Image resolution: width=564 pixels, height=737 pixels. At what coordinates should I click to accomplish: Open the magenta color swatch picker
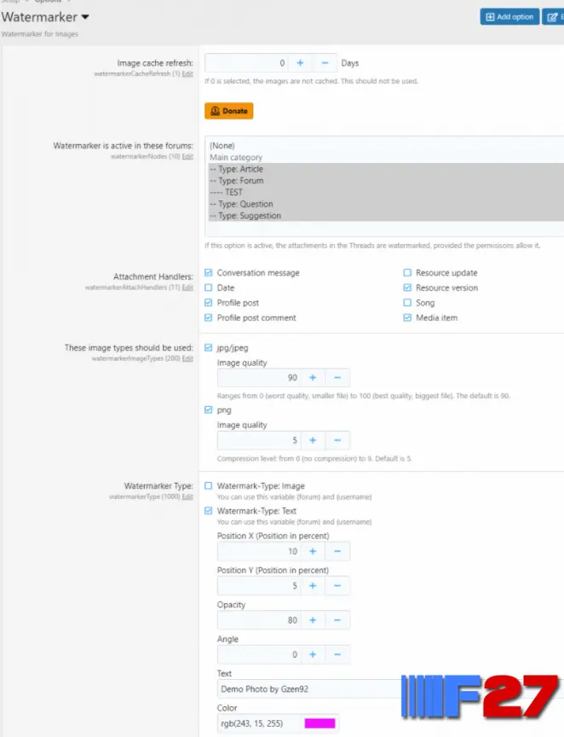click(319, 723)
